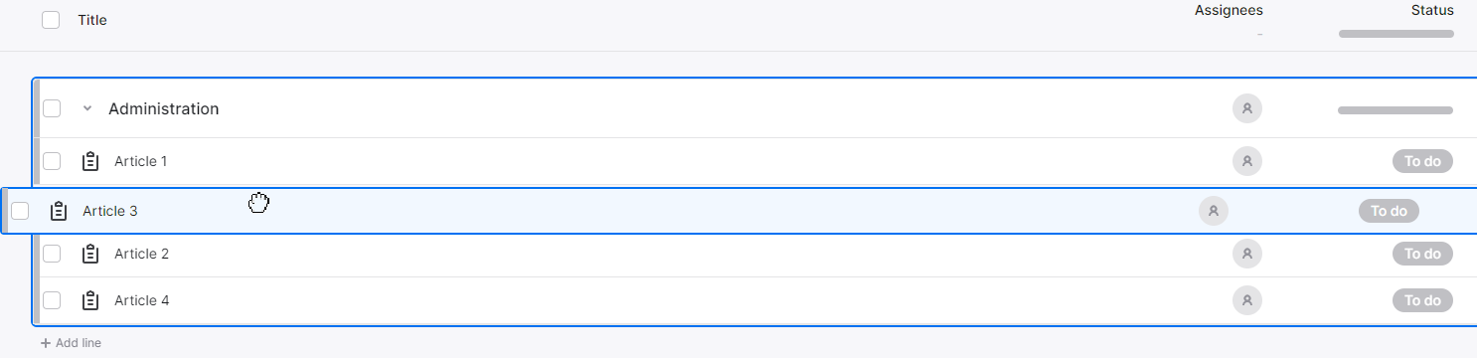Open assignee avatar for Article 1
Image resolution: width=1477 pixels, height=358 pixels.
tap(1247, 161)
